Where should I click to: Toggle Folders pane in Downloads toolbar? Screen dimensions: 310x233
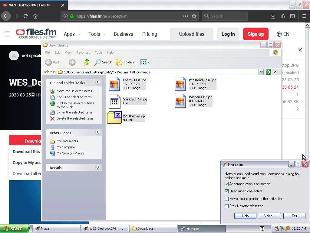pyautogui.click(x=125, y=62)
